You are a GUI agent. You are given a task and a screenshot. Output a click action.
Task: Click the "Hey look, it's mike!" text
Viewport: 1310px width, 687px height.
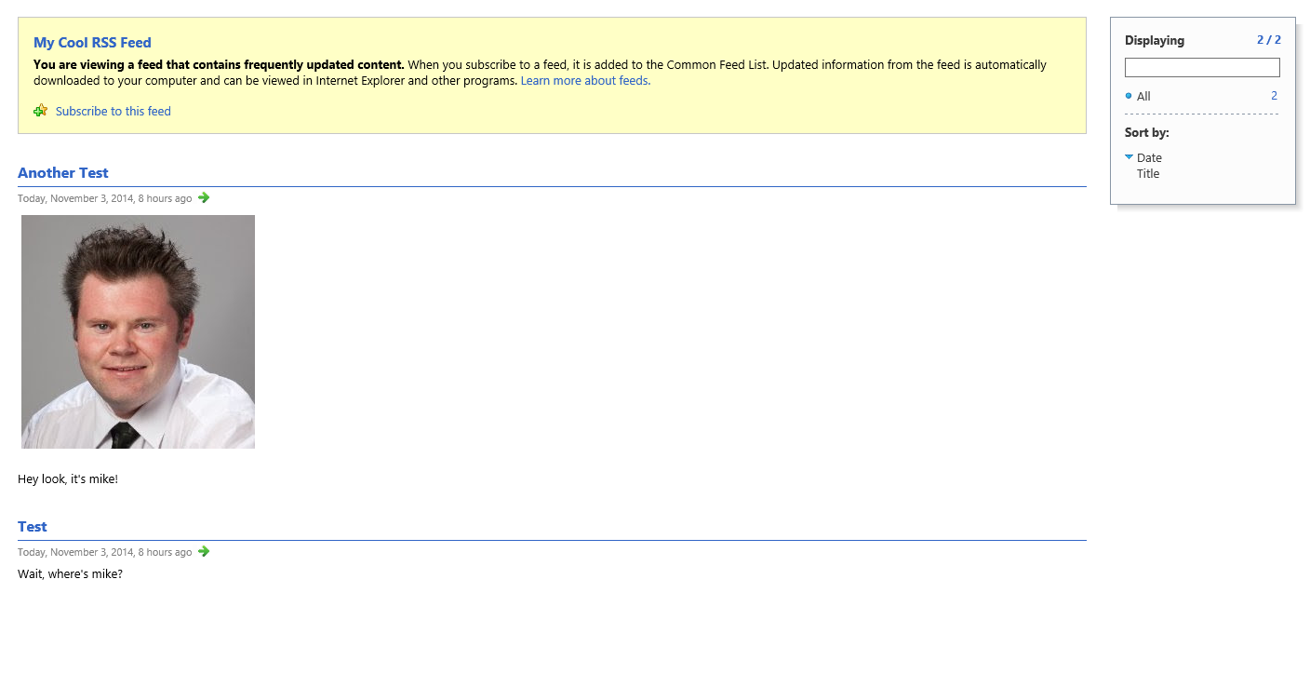(x=68, y=479)
